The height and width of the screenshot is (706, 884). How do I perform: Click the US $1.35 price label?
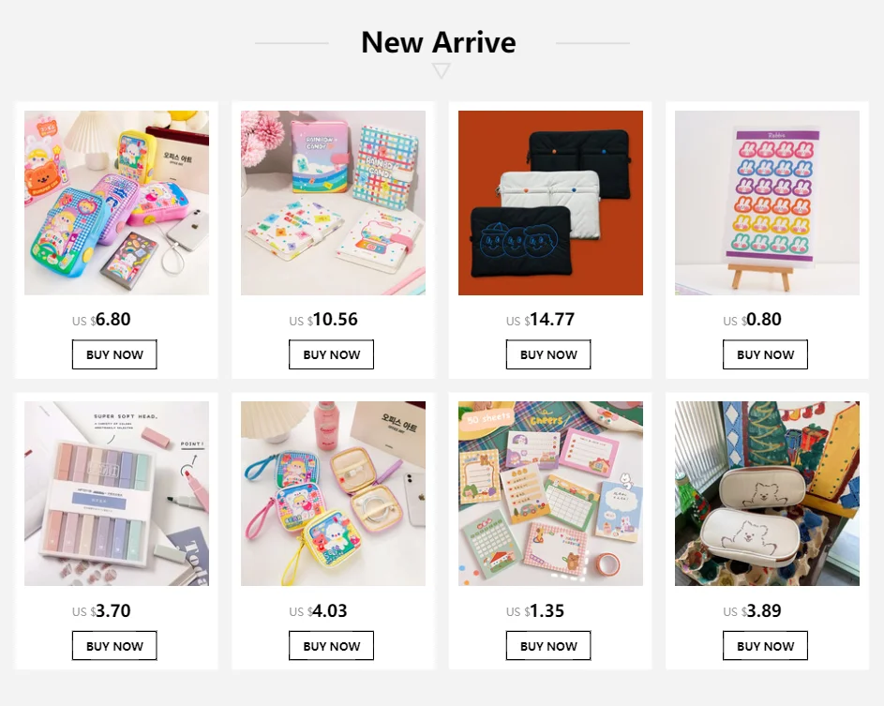pyautogui.click(x=535, y=611)
